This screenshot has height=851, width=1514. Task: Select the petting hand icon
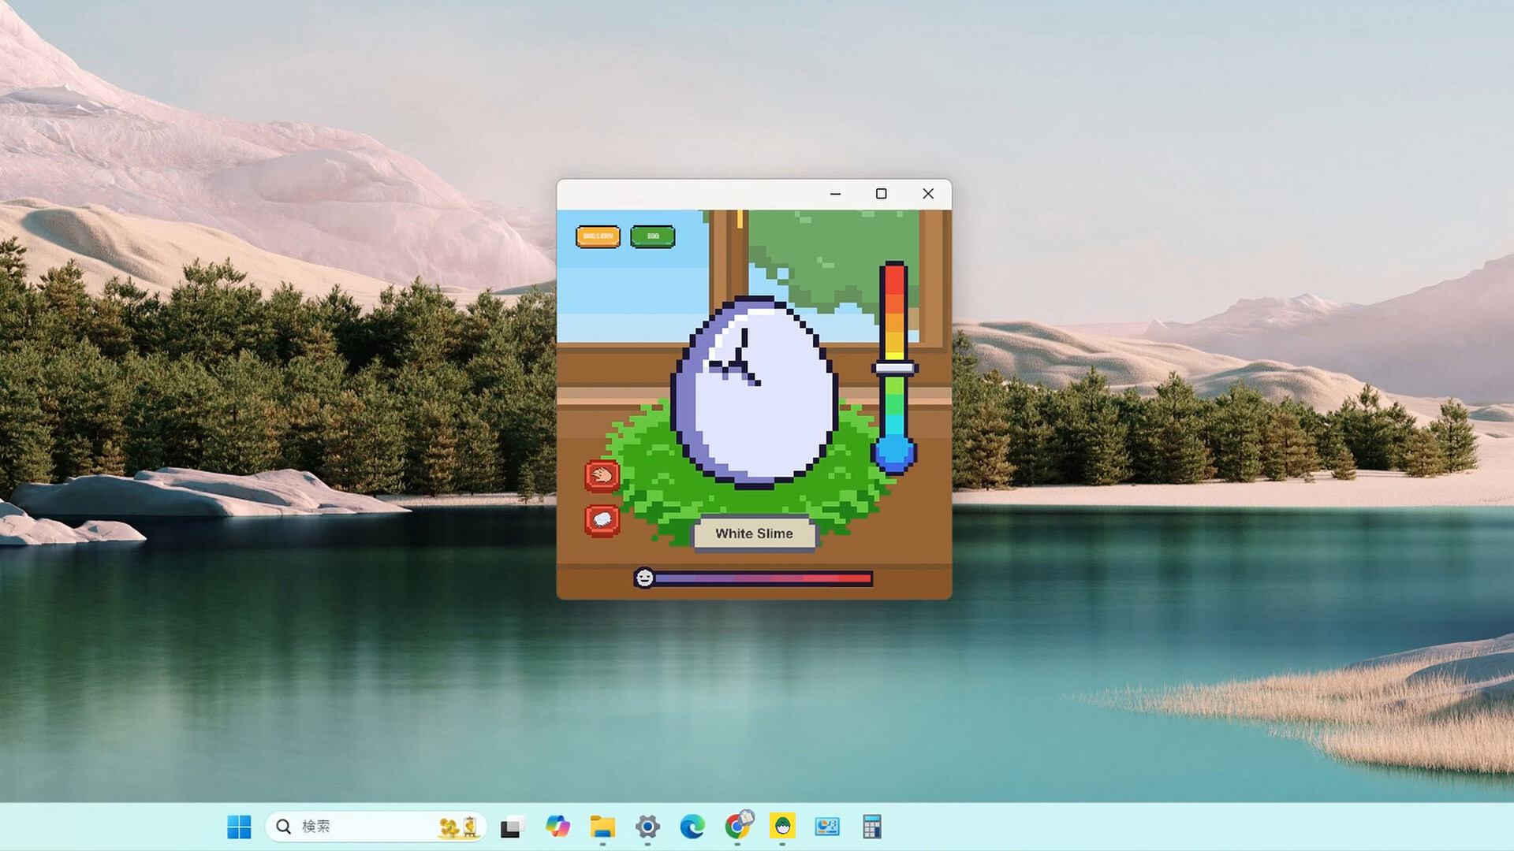click(602, 475)
